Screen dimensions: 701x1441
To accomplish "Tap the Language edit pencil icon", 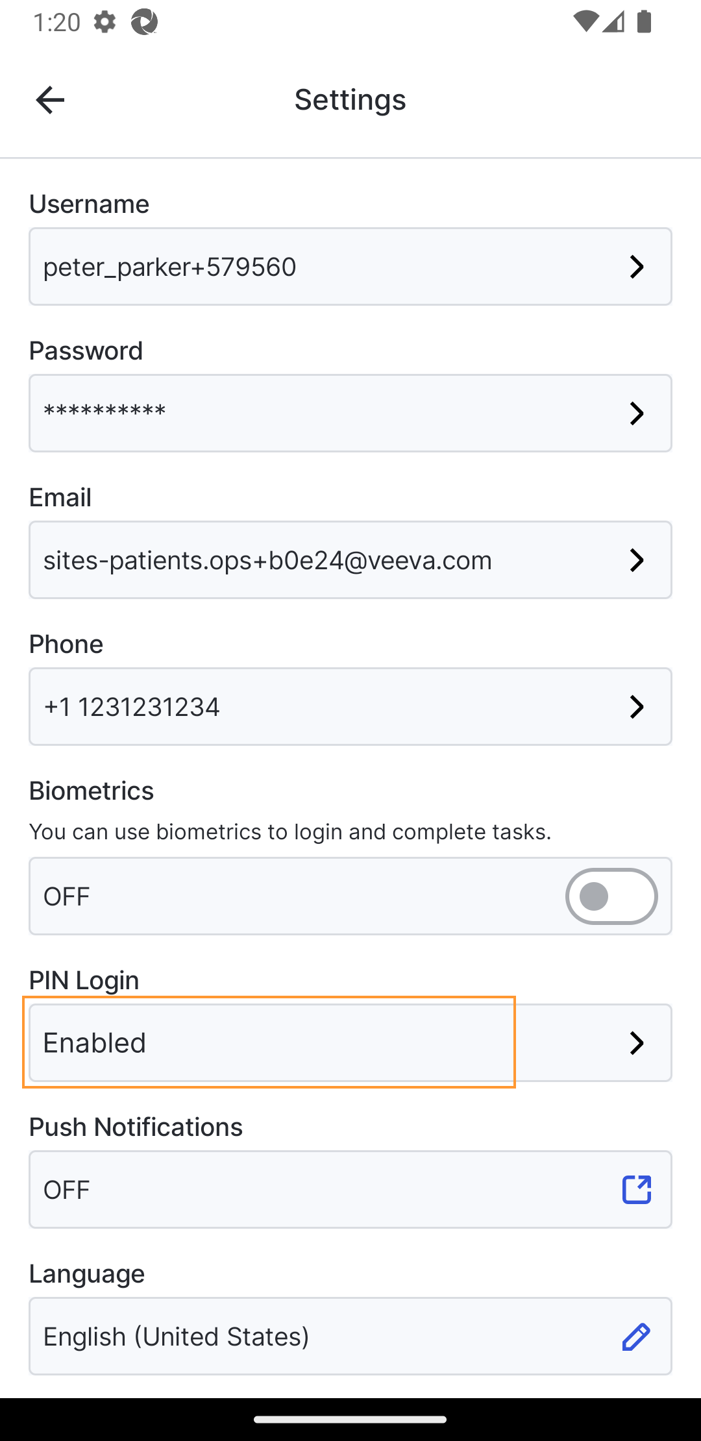I will (x=636, y=1336).
